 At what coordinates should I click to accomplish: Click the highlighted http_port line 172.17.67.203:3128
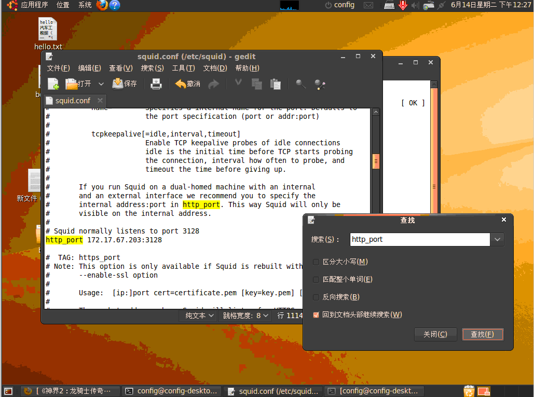coord(104,240)
